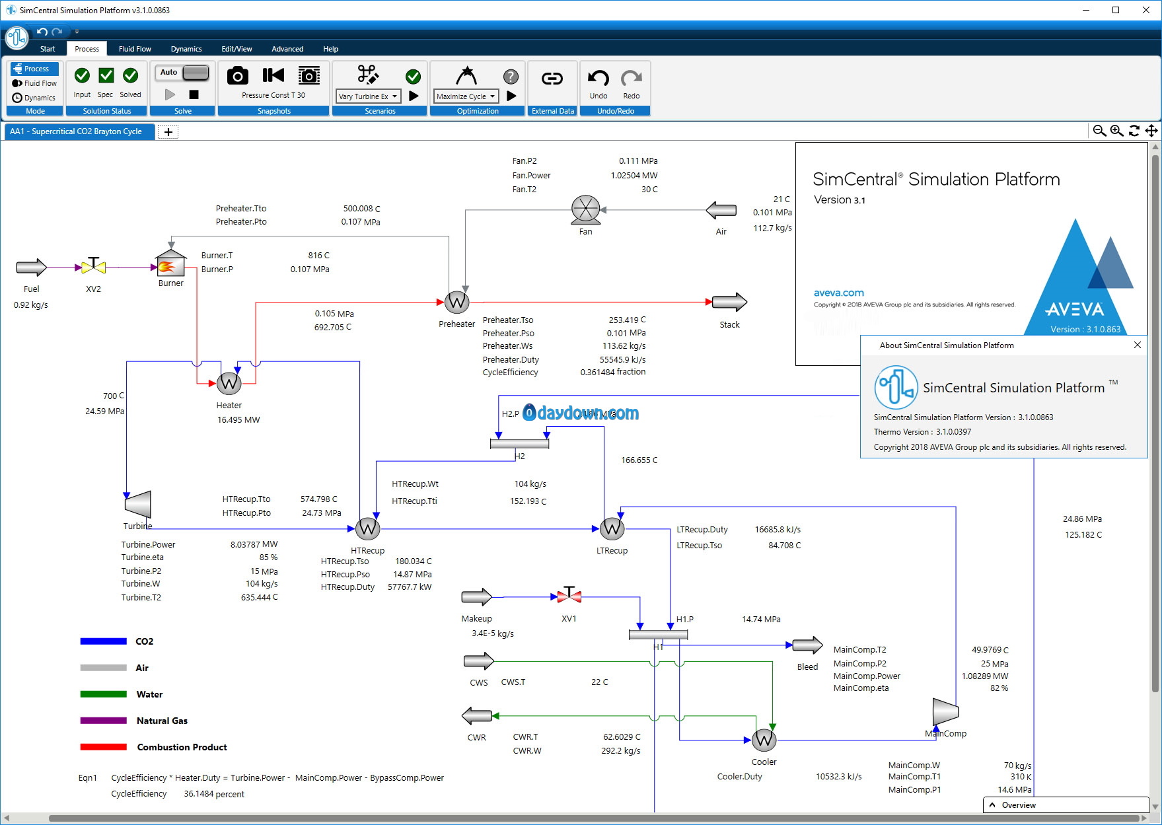1162x825 pixels.
Task: Switch to the Fluid Flow ribbon tab
Action: coord(135,49)
